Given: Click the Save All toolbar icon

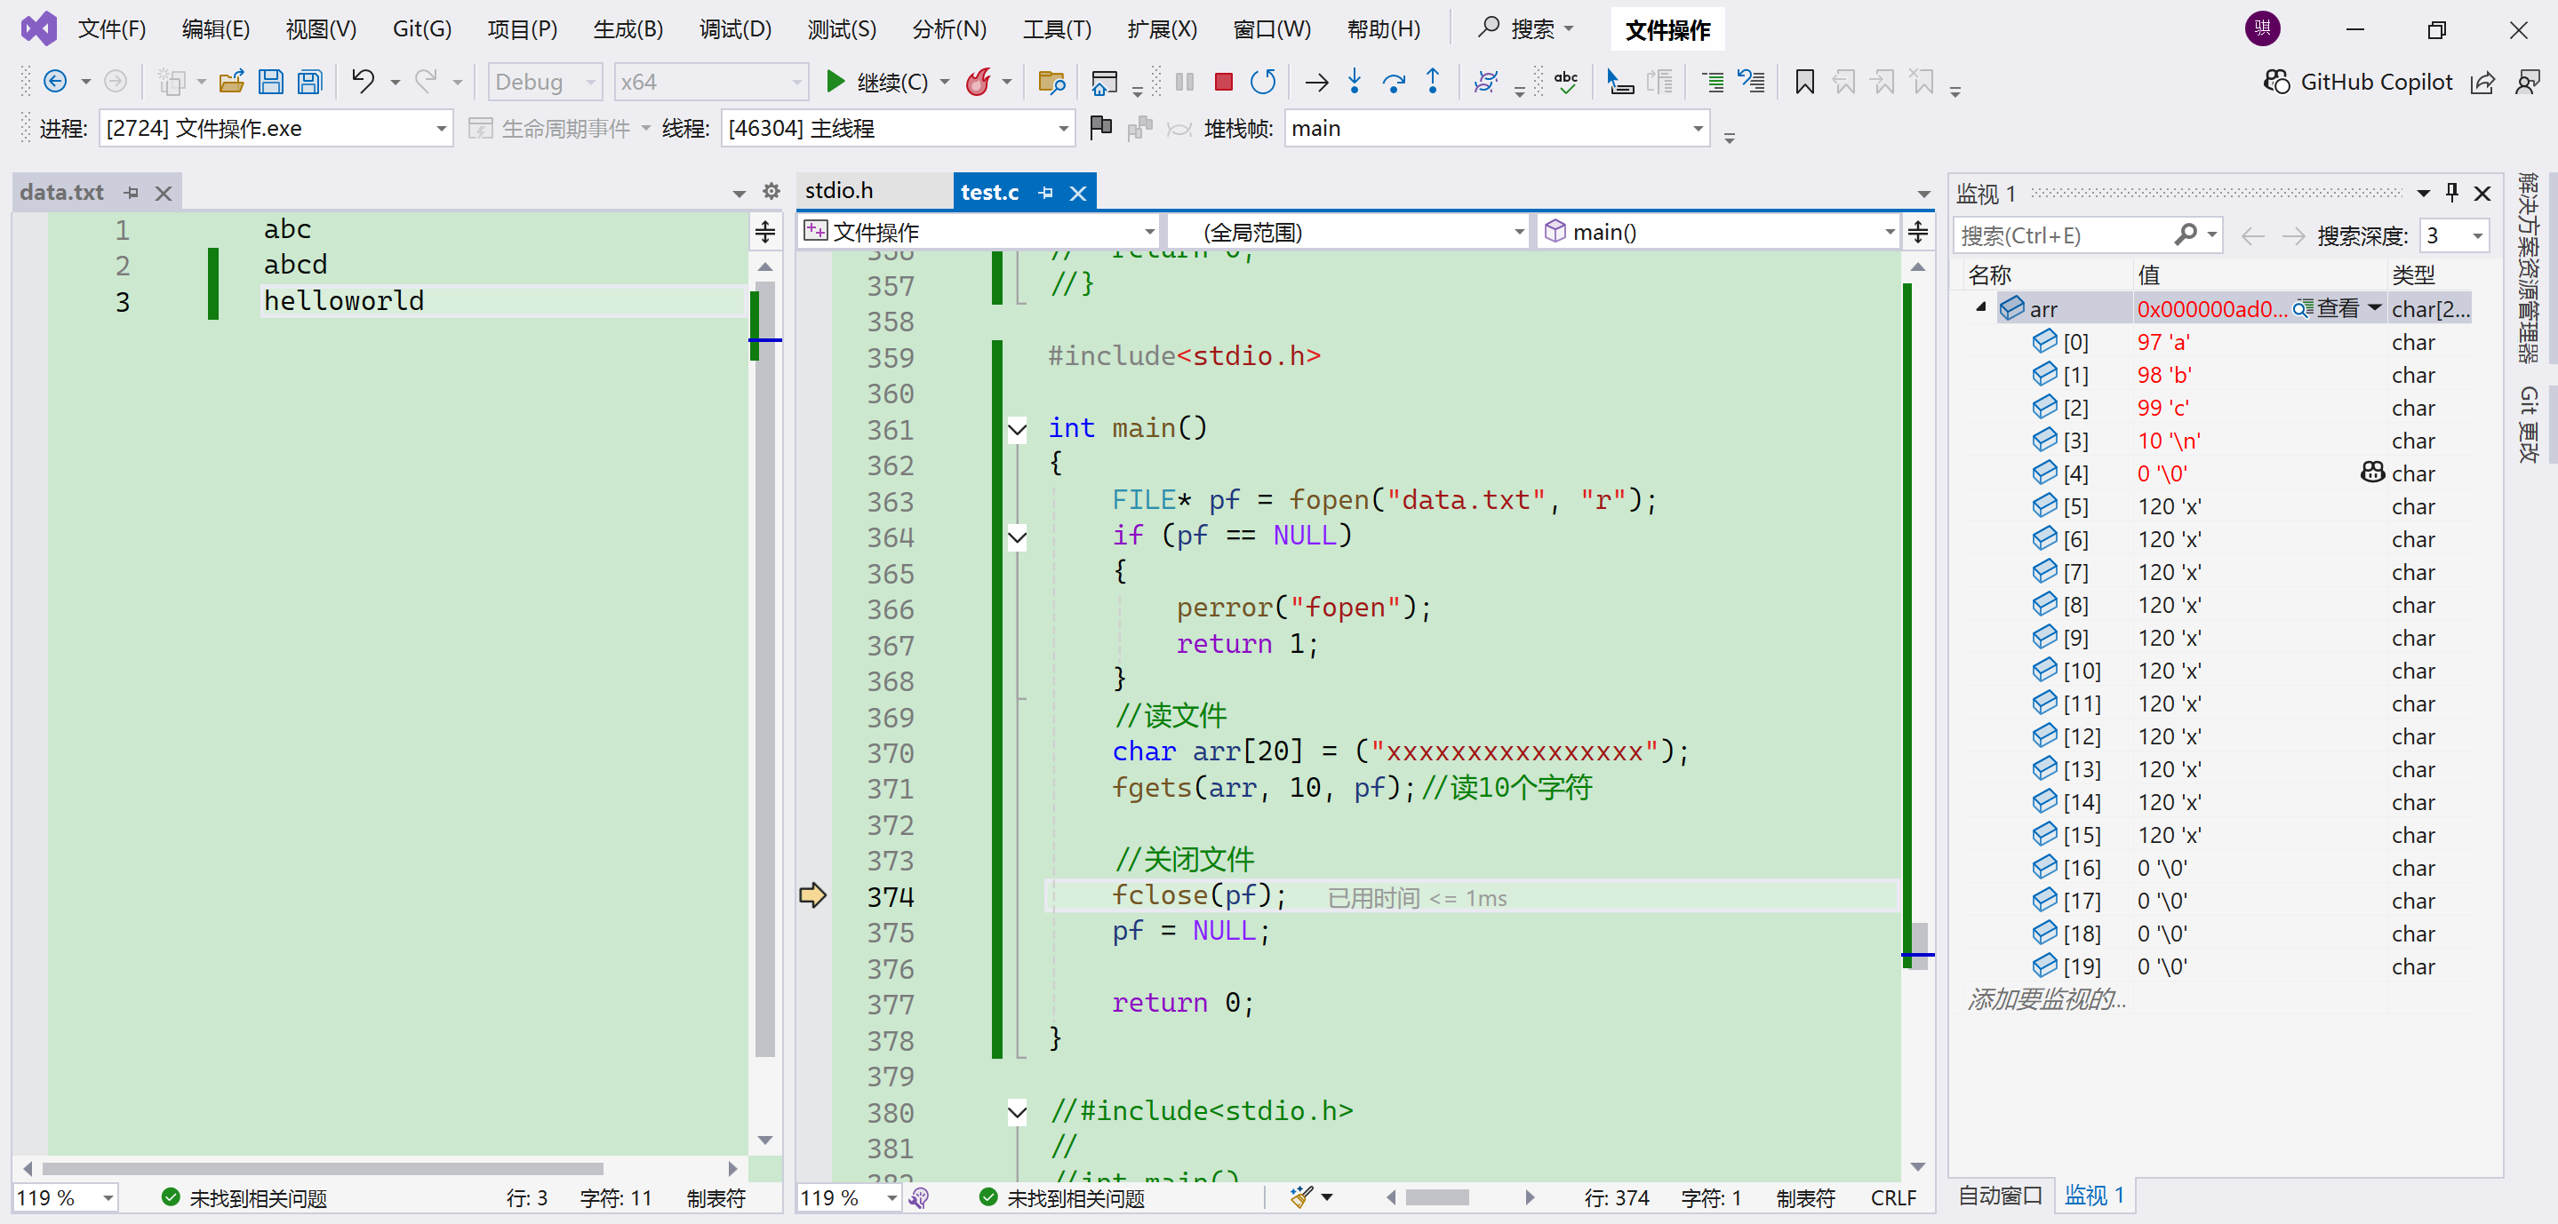Looking at the screenshot, I should click(311, 83).
